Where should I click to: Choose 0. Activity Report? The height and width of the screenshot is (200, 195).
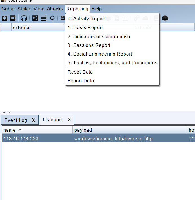pos(112,19)
